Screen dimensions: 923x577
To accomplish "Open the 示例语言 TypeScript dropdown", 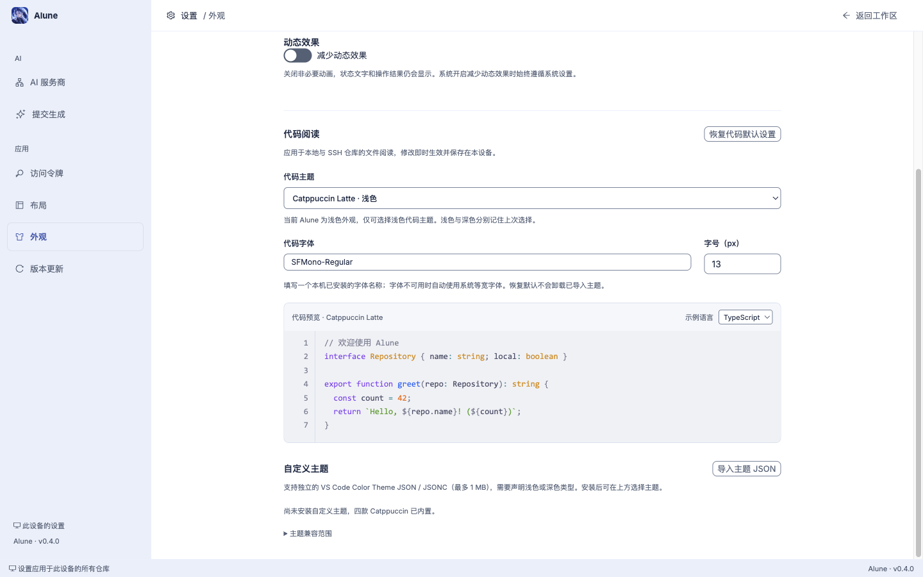I will [745, 317].
